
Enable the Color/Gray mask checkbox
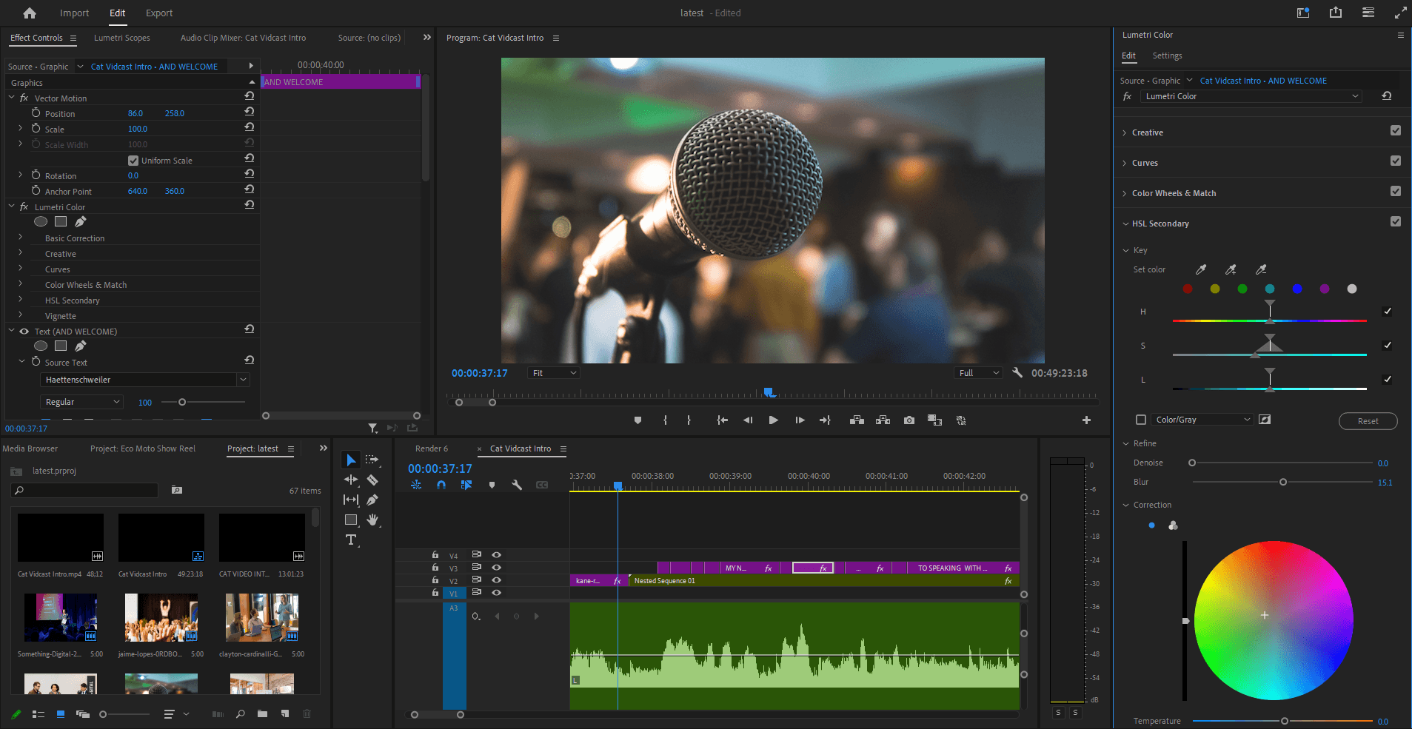pyautogui.click(x=1141, y=420)
